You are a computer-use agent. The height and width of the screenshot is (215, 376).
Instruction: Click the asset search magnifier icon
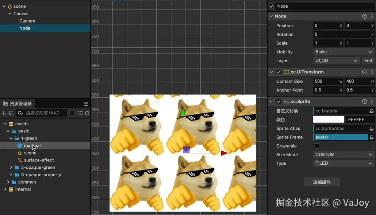coord(20,113)
